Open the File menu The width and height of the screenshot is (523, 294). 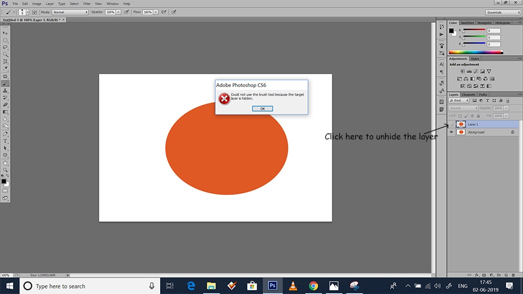[x=15, y=4]
